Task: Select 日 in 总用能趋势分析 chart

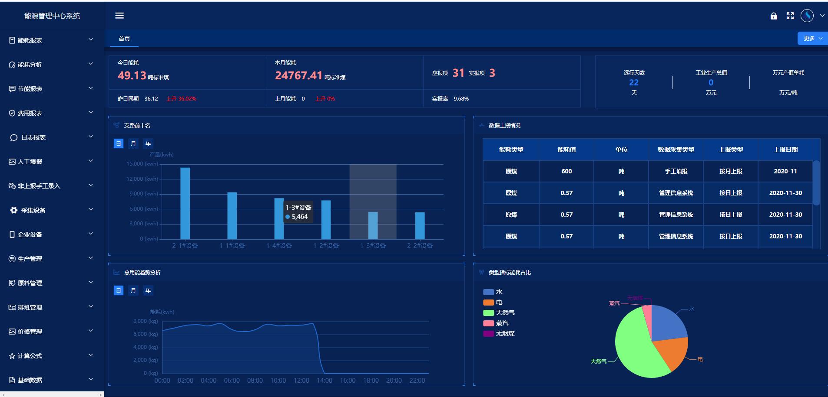Action: pos(119,290)
